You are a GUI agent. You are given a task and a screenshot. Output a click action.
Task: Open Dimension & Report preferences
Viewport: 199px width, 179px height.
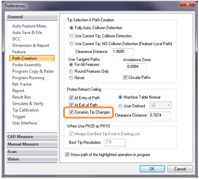tap(31, 45)
